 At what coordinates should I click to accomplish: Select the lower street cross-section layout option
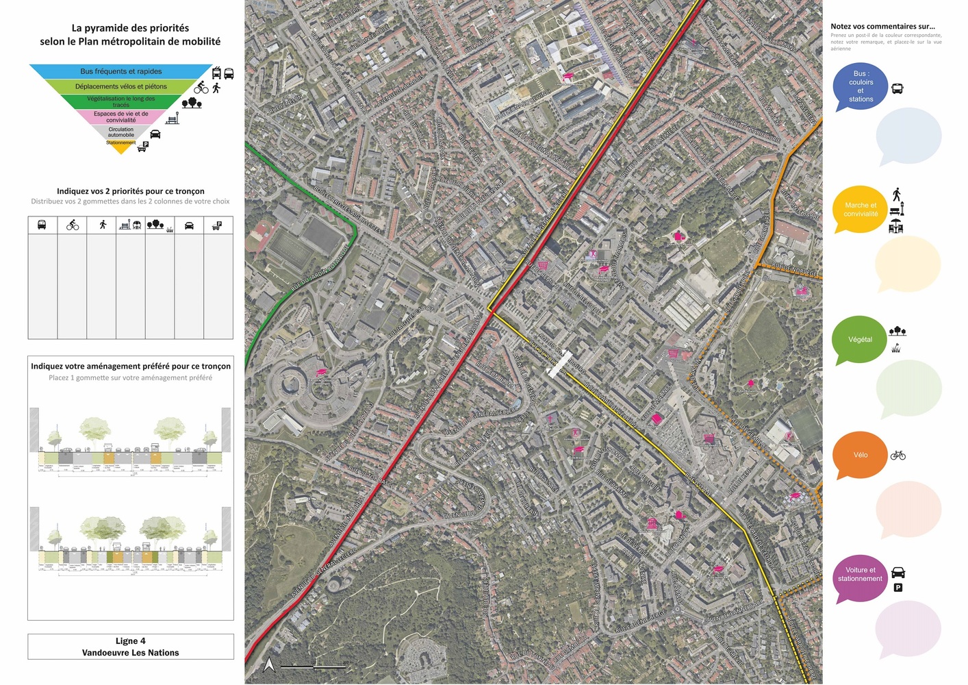point(130,541)
